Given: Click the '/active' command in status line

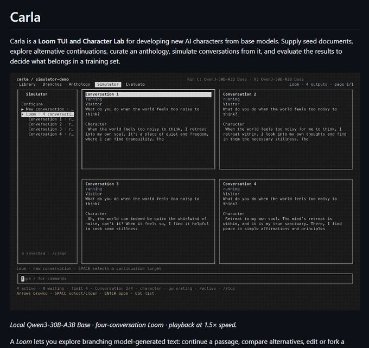Looking at the screenshot, I should pos(207,289).
